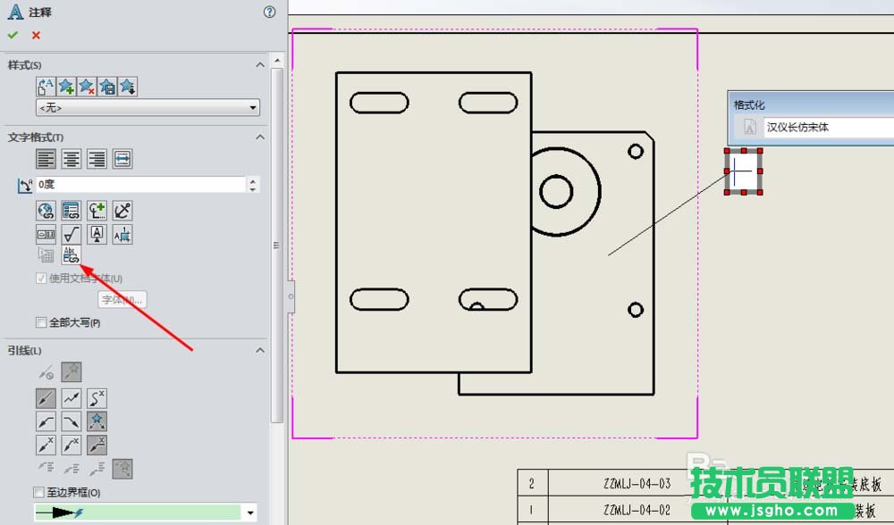Add a symbol to the note
The height and width of the screenshot is (525, 894).
97,211
